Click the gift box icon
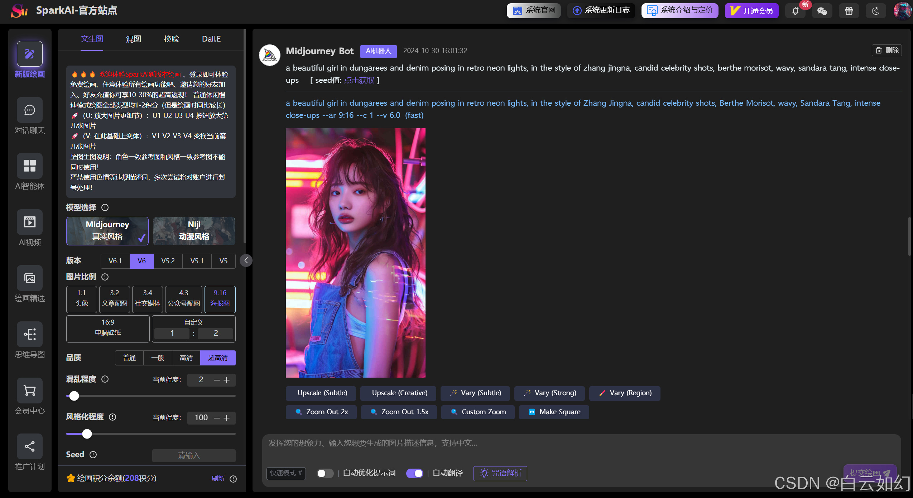This screenshot has height=498, width=913. pos(849,11)
